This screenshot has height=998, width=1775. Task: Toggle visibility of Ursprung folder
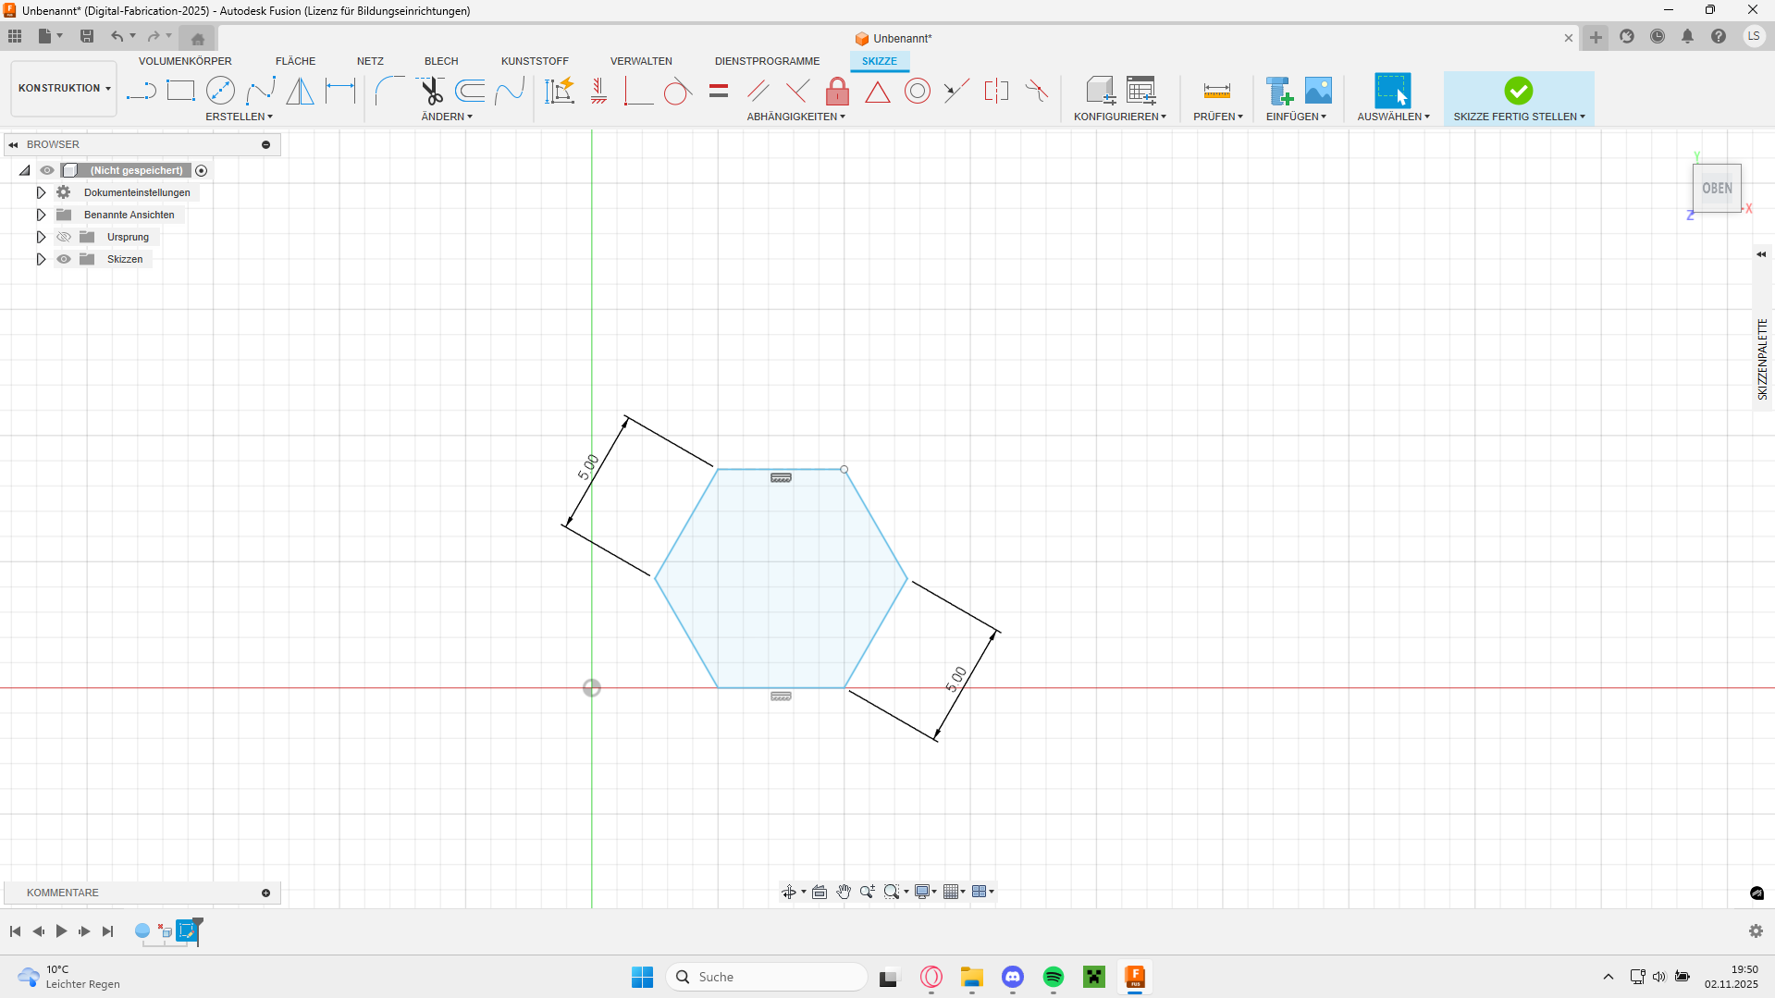64,237
